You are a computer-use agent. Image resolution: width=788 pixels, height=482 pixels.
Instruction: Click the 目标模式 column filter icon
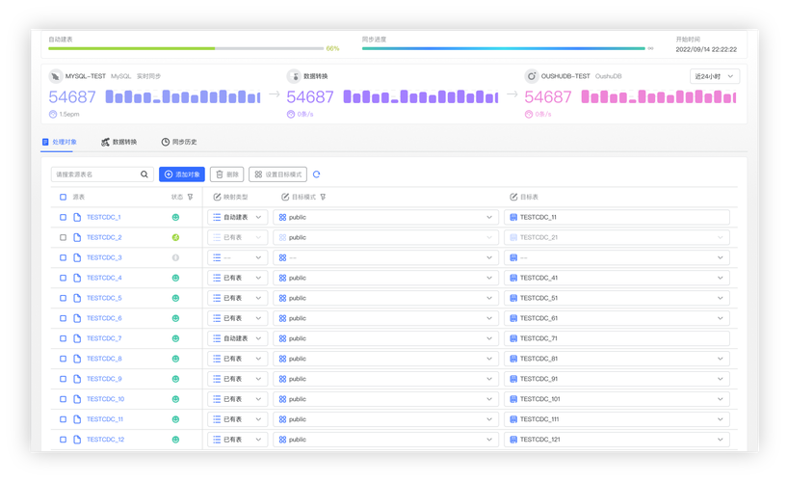(322, 197)
